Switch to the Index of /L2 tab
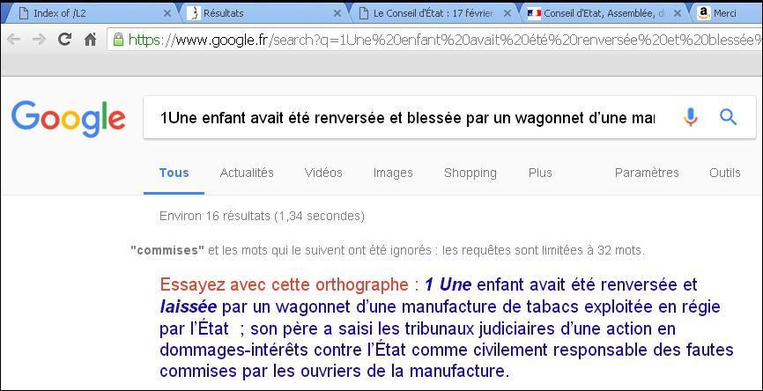763x391 pixels. [x=88, y=13]
